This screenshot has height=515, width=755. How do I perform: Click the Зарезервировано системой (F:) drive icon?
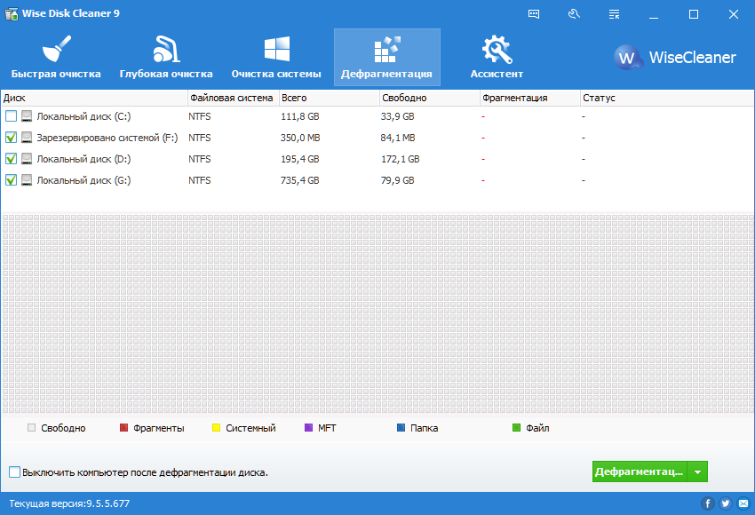tap(27, 138)
